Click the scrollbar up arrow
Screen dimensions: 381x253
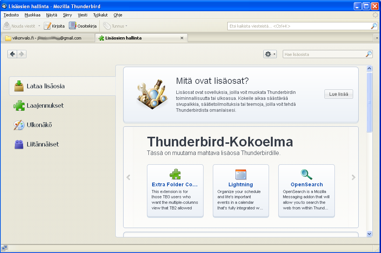click(369, 68)
